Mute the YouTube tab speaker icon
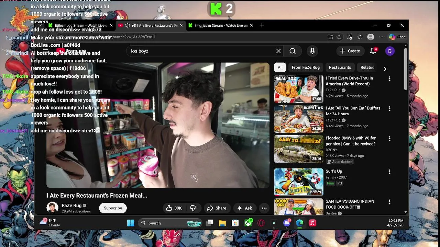The width and height of the screenshot is (440, 247). click(127, 25)
